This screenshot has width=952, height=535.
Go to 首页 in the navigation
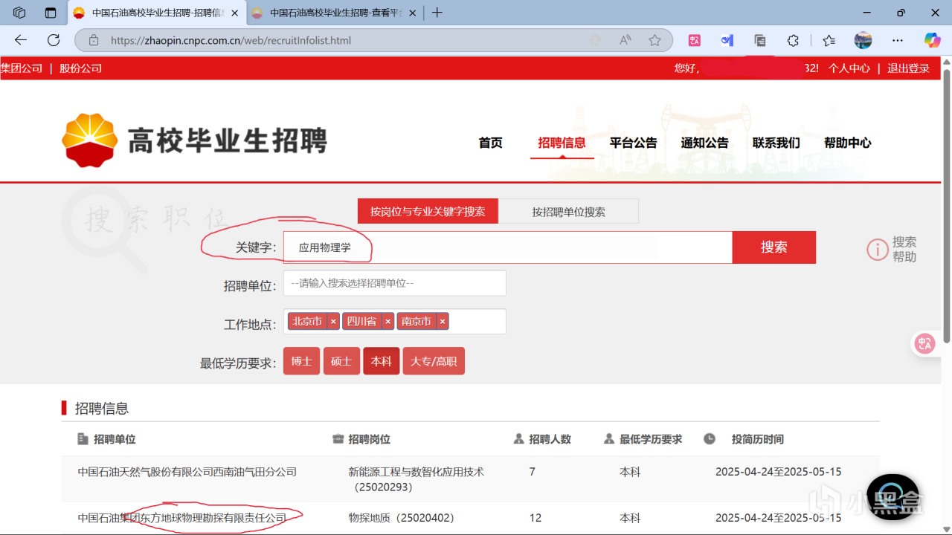[x=491, y=143]
